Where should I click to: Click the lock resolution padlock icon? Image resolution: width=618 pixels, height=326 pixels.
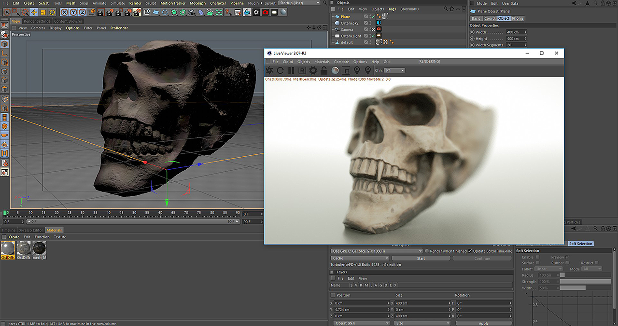coord(324,70)
